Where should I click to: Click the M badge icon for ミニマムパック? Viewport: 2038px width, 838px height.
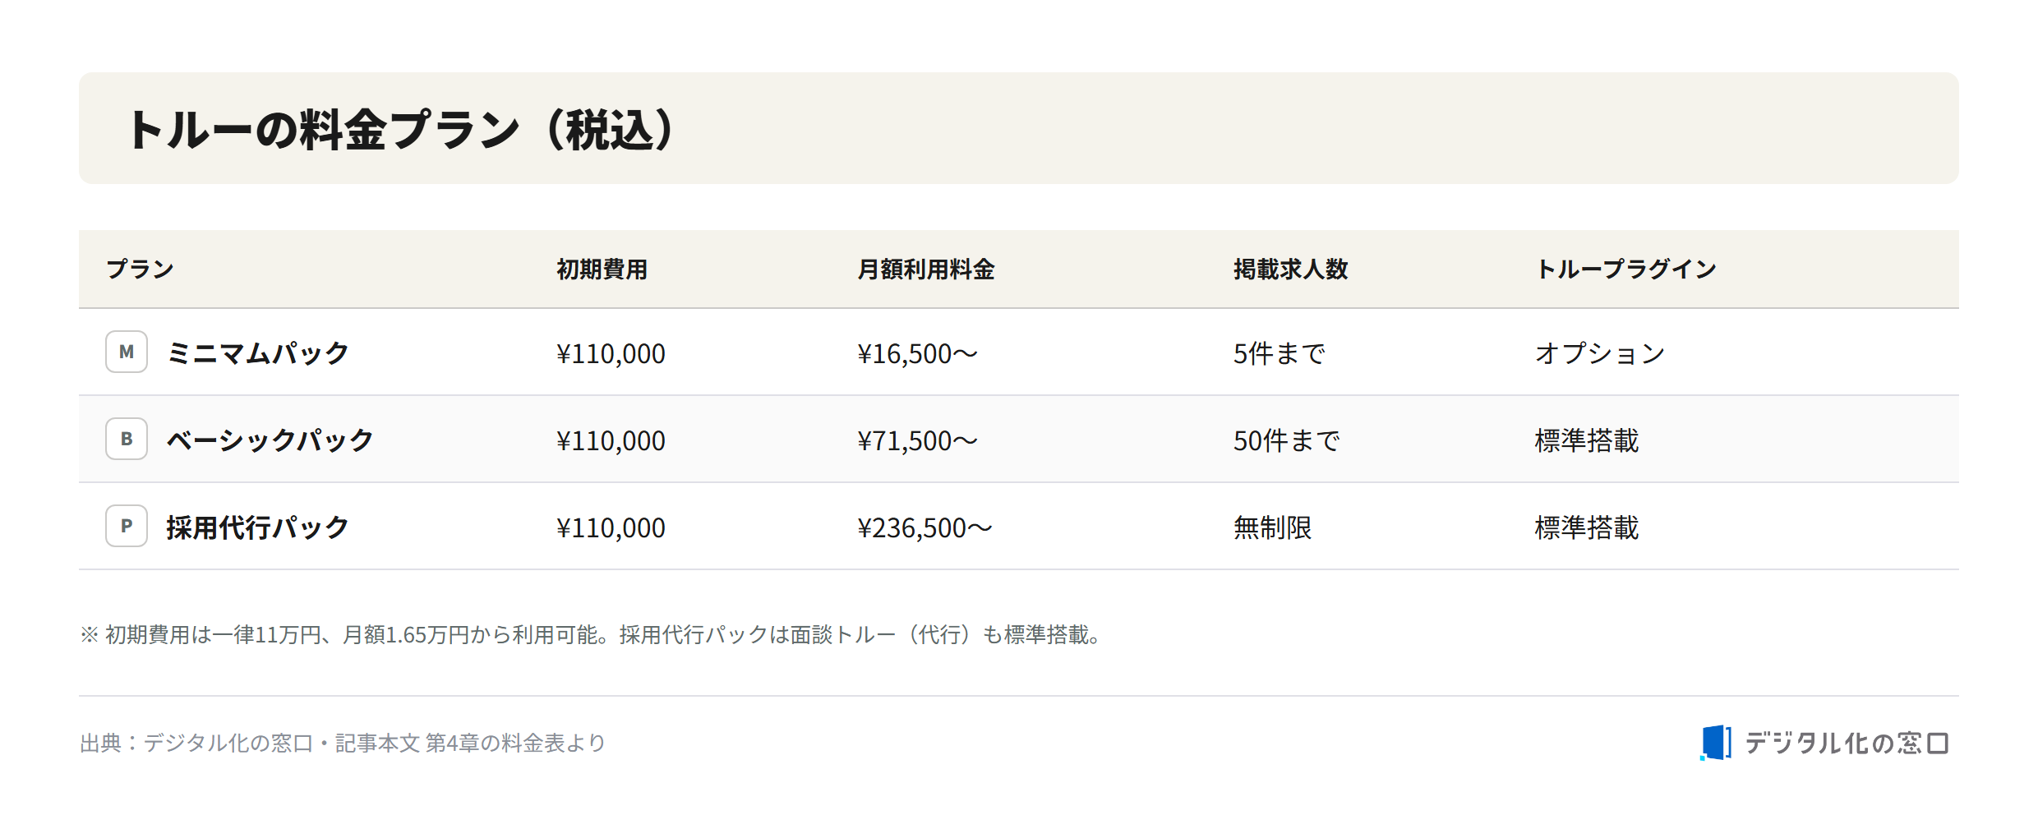point(127,352)
